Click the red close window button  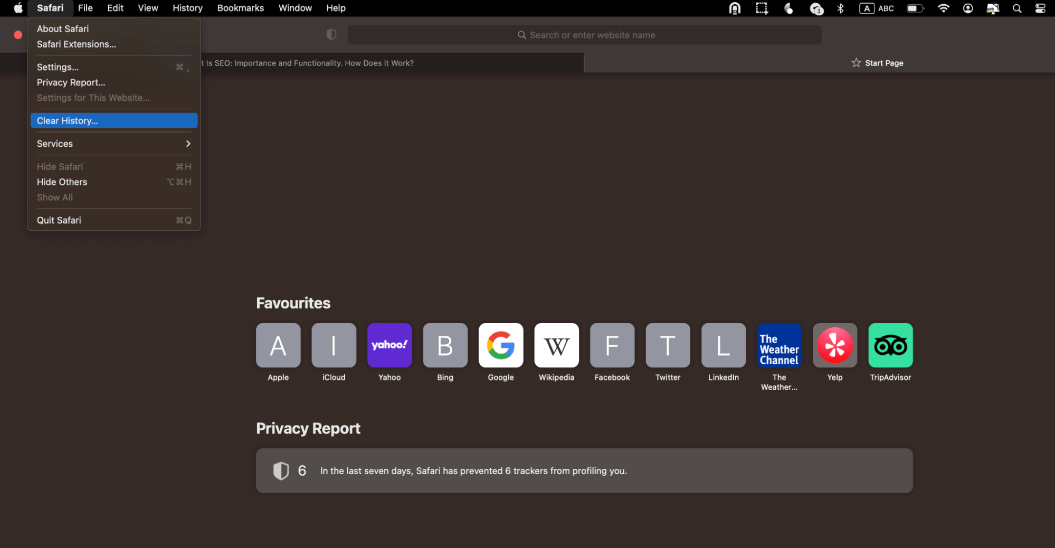(18, 35)
